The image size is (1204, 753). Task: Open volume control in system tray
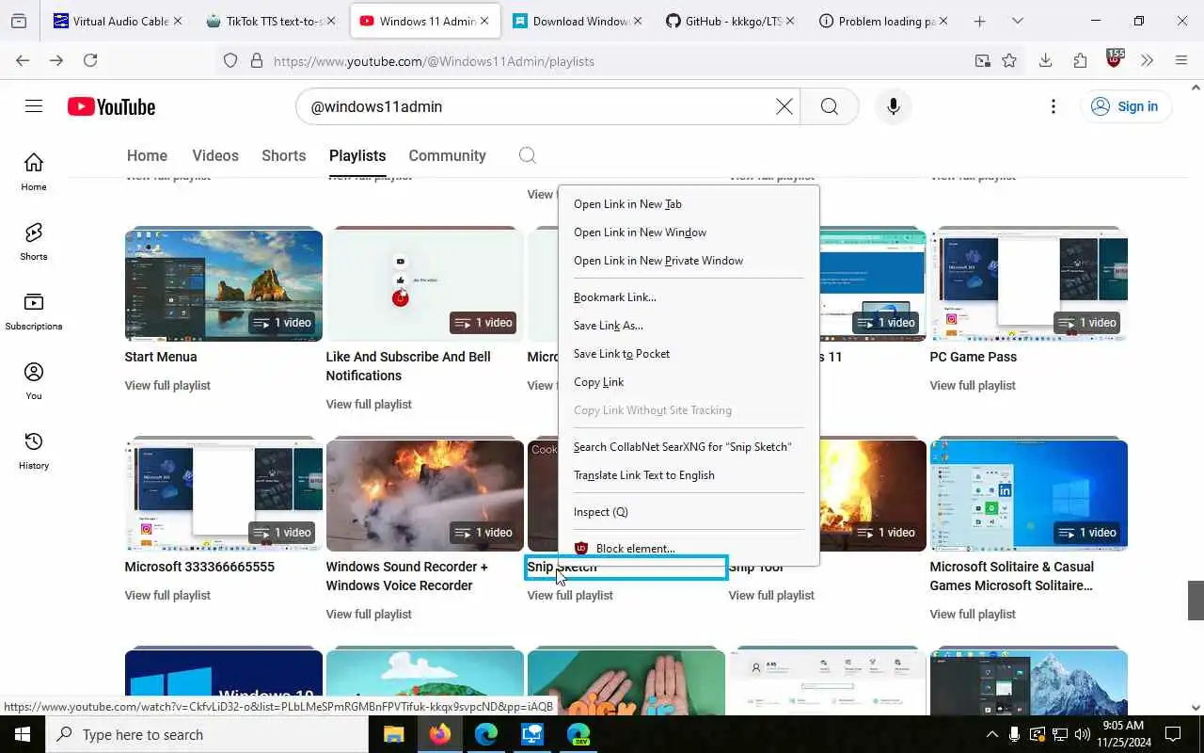click(x=1082, y=734)
